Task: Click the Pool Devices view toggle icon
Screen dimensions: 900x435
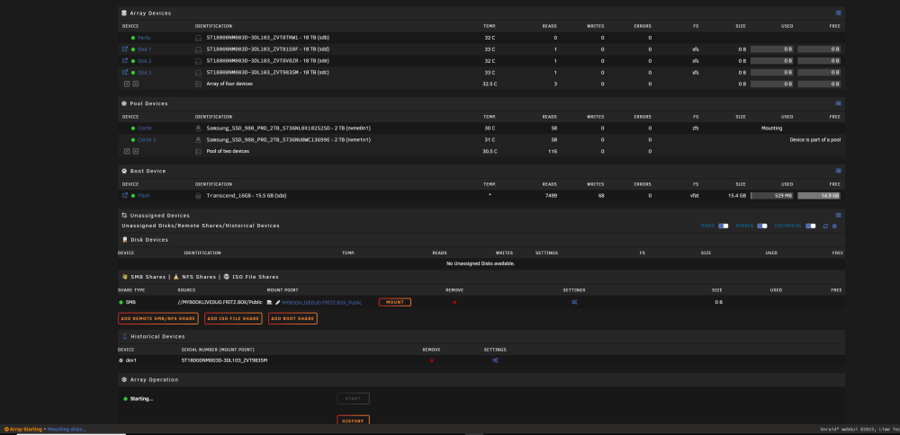Action: tap(838, 103)
